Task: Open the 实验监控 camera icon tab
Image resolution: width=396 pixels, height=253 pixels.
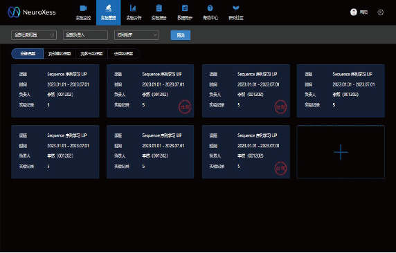Action: (83, 12)
